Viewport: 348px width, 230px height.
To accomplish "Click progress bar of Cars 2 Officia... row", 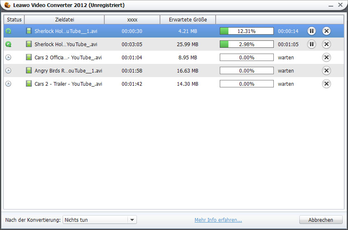I will pos(247,57).
